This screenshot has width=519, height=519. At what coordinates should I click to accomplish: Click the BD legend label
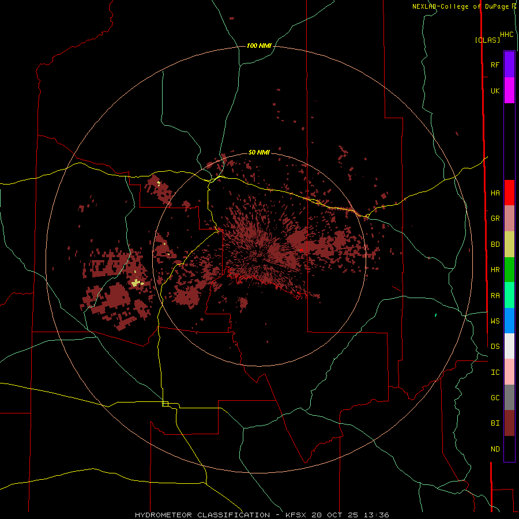pos(495,245)
